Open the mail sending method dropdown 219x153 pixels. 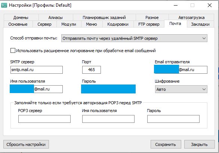coord(134,38)
